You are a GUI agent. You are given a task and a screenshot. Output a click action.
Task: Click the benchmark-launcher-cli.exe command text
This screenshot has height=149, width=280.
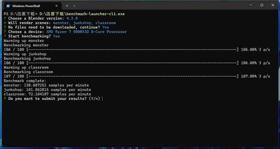82,14
